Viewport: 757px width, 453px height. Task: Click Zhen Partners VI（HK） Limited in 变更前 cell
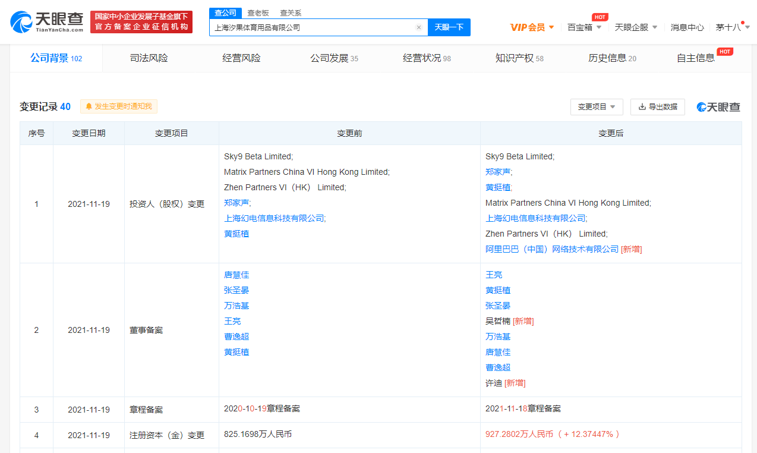pyautogui.click(x=285, y=187)
